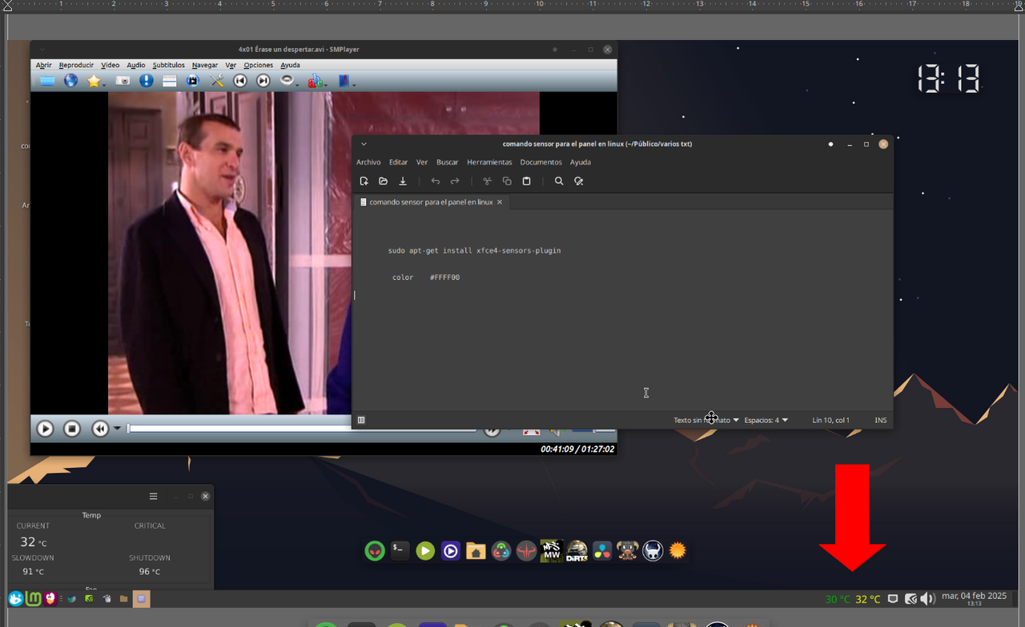
Task: Select the 'comando sensor para el panel en linux' tab
Action: (x=431, y=202)
